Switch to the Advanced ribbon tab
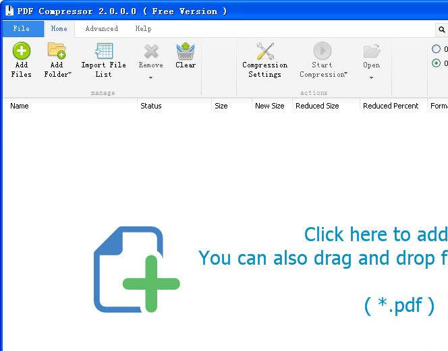The width and height of the screenshot is (448, 351). 101,29
